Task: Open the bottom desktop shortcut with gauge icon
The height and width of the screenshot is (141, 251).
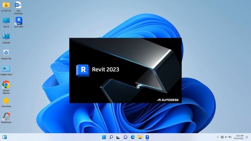Action: pyautogui.click(x=6, y=118)
